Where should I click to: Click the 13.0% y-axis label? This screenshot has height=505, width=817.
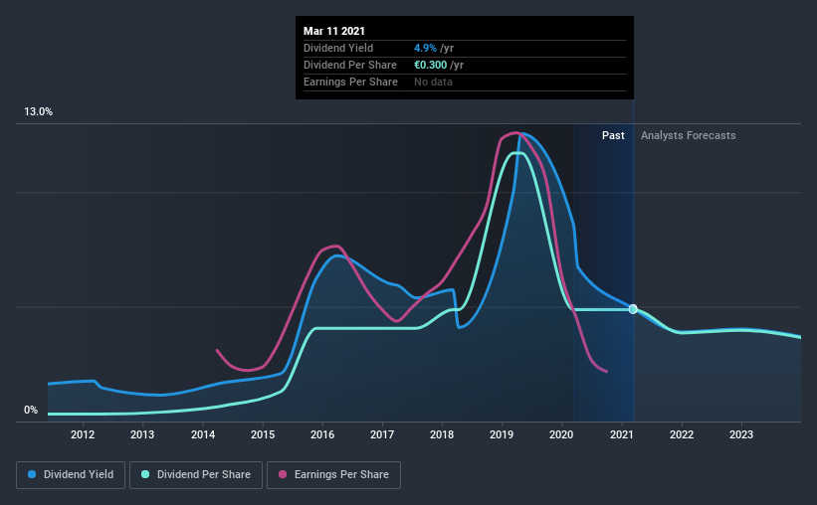(x=38, y=112)
